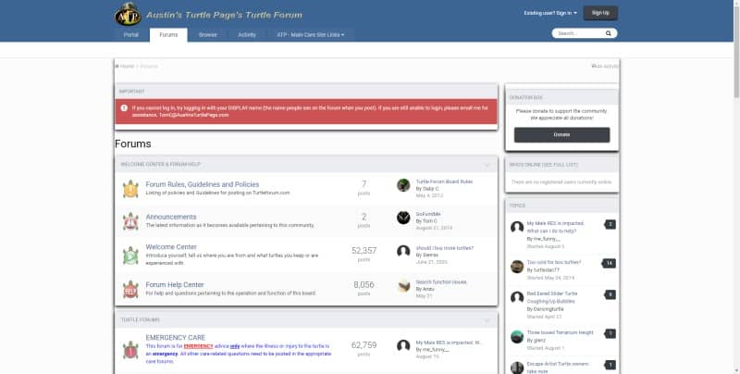The height and width of the screenshot is (374, 740).
Task: Click the Sign Up button
Action: (x=600, y=13)
